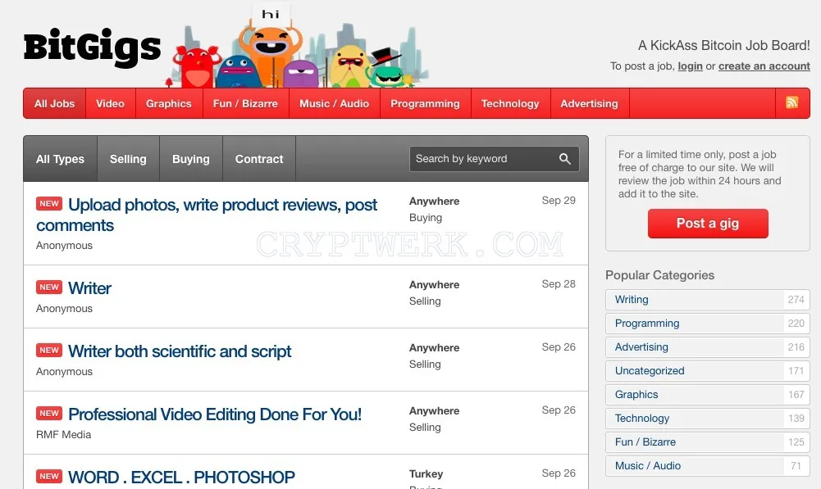Open the Writer job listing
The image size is (821, 489).
(89, 288)
